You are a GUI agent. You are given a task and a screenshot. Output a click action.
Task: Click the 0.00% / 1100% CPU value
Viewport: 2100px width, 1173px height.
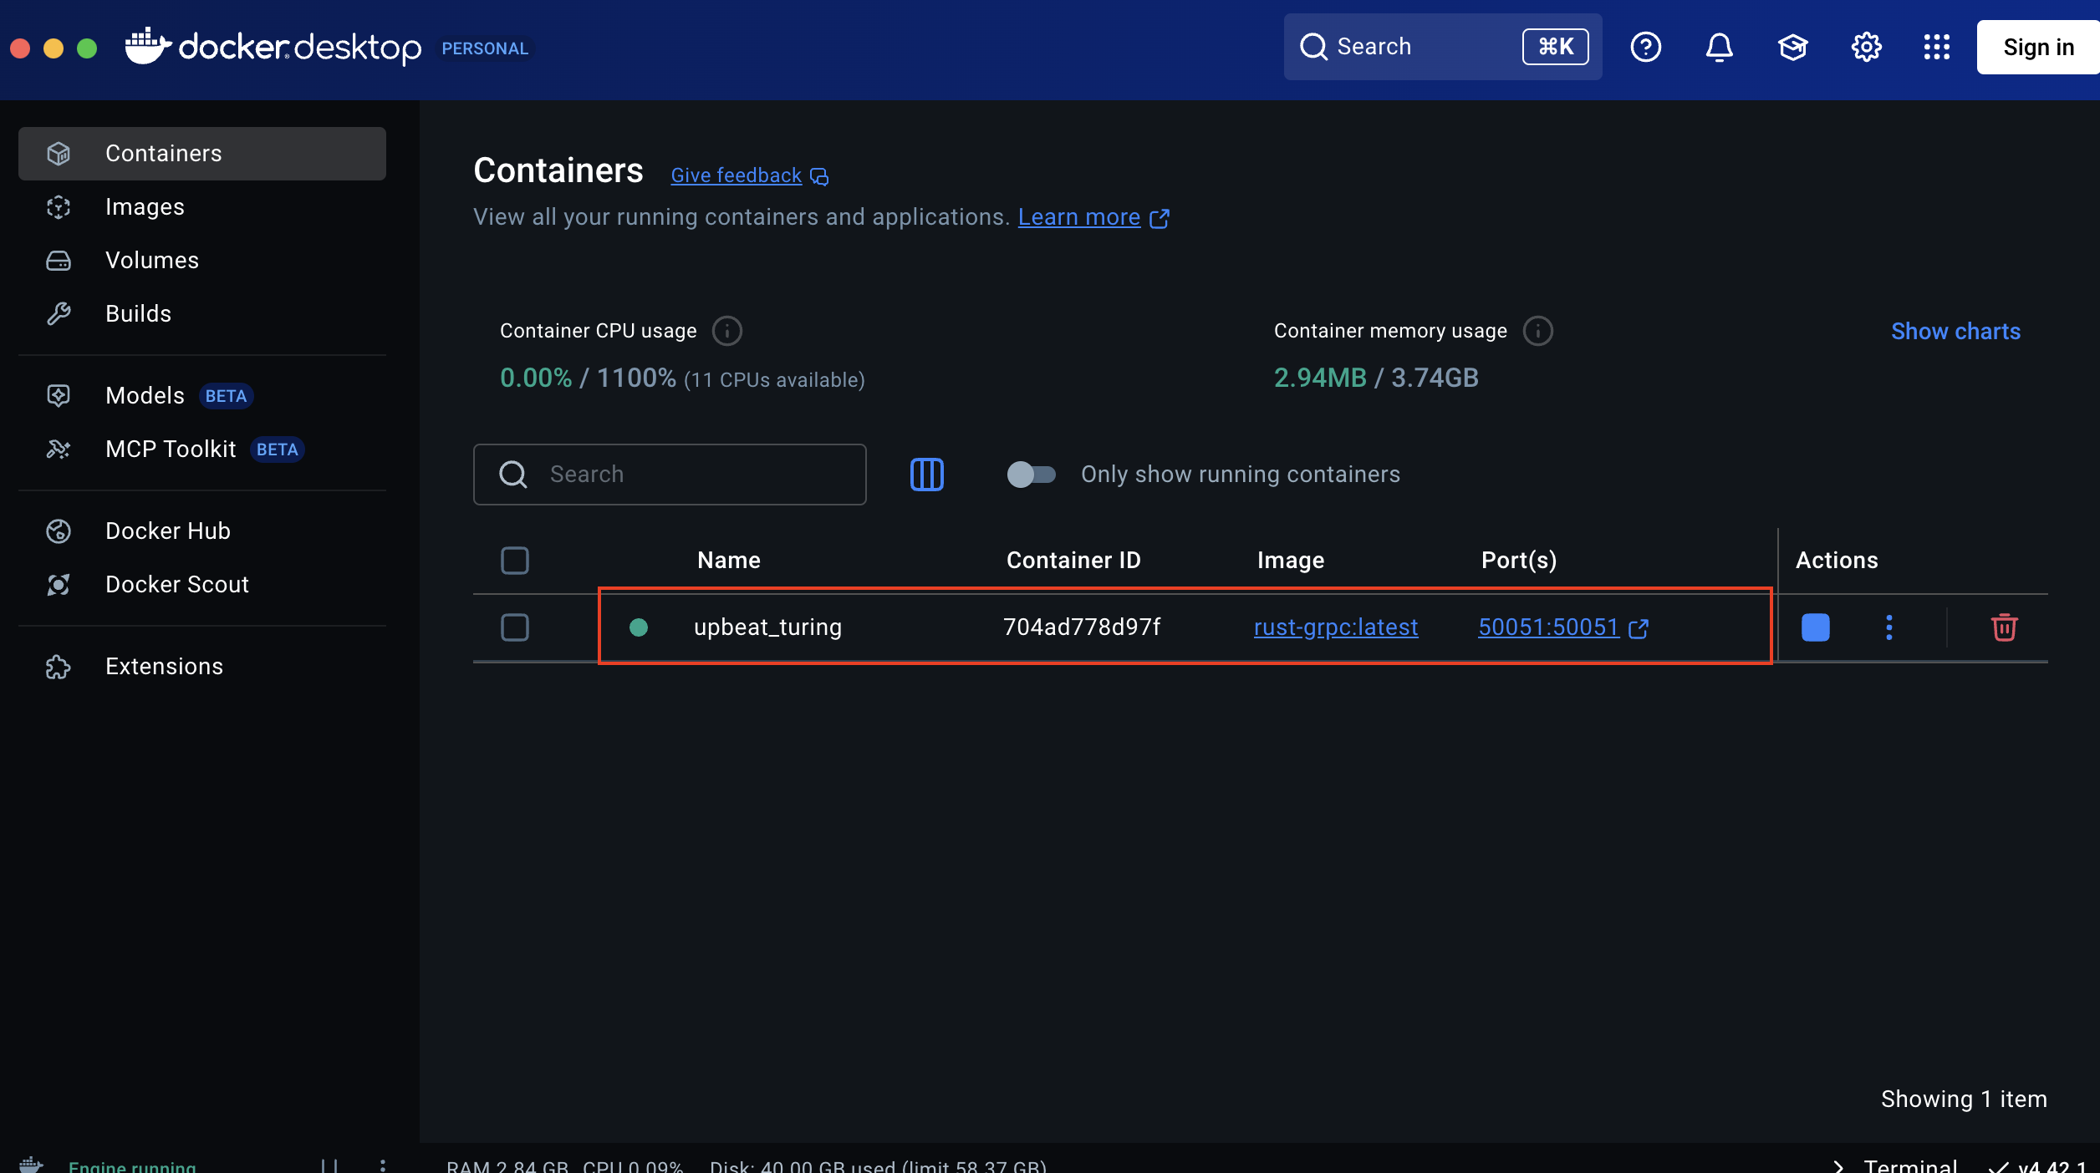click(x=588, y=378)
